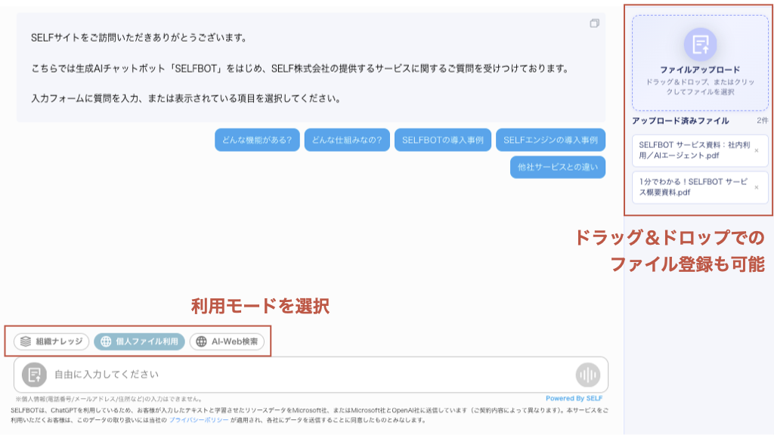Click the どんな機能がある？ suggestion
This screenshot has height=435, width=774.
[257, 140]
